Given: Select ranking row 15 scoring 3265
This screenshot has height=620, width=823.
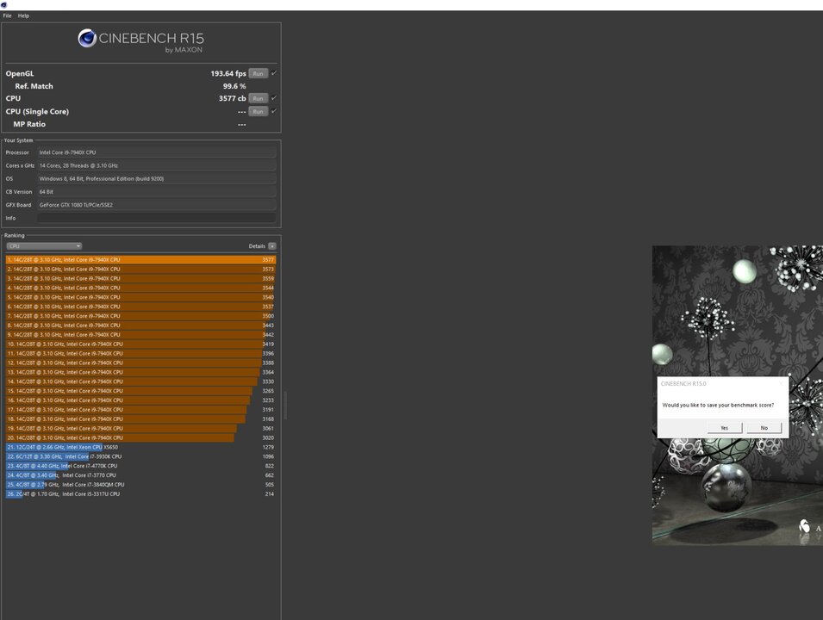Looking at the screenshot, I should pyautogui.click(x=140, y=391).
